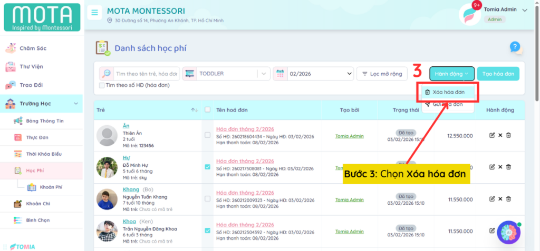Open the help question mark icon
This screenshot has width=540, height=251.
coord(515,47)
